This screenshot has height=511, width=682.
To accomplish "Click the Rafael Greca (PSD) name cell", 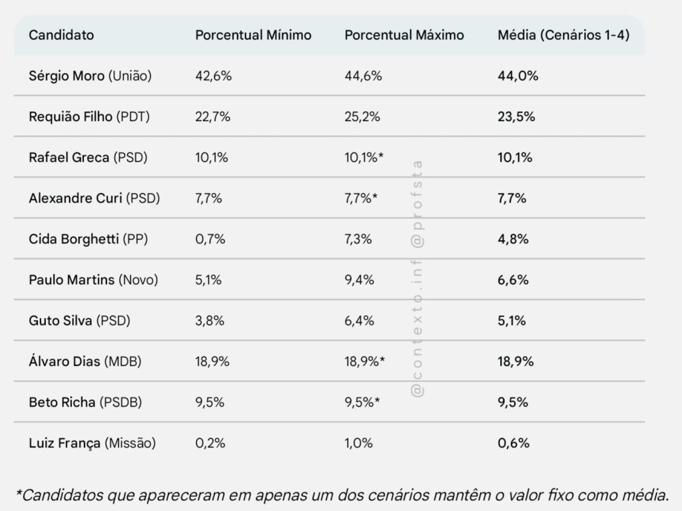I will (x=88, y=158).
